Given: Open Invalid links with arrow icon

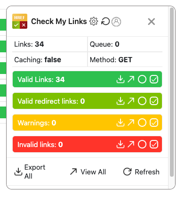Looking at the screenshot, I should (131, 144).
